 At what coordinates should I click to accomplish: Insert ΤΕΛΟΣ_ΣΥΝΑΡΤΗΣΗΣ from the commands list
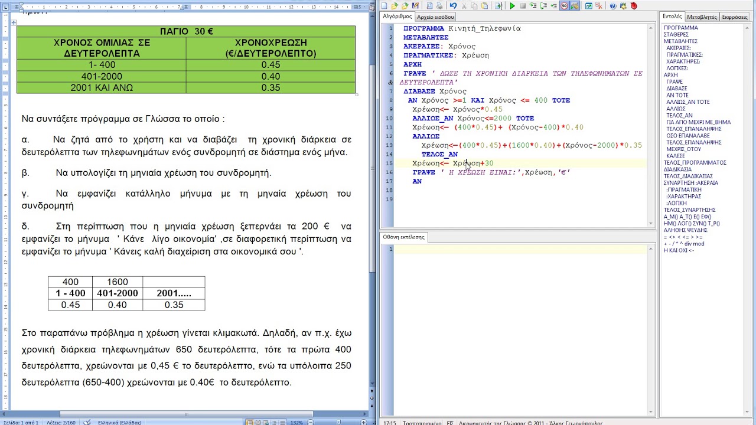coord(689,210)
